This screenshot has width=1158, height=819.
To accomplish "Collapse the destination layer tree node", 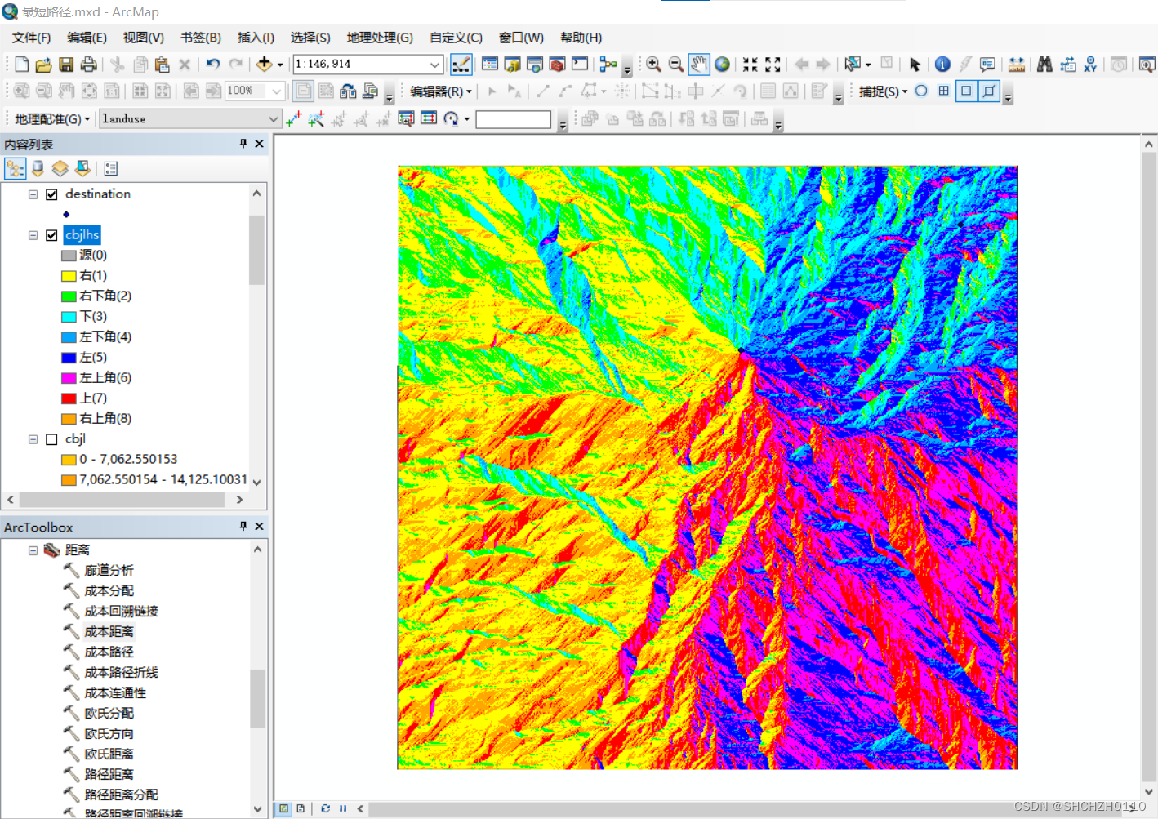I will (33, 194).
